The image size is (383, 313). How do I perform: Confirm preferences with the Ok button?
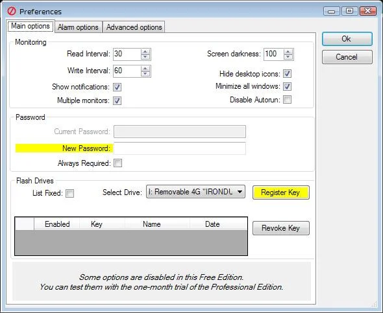(x=347, y=39)
